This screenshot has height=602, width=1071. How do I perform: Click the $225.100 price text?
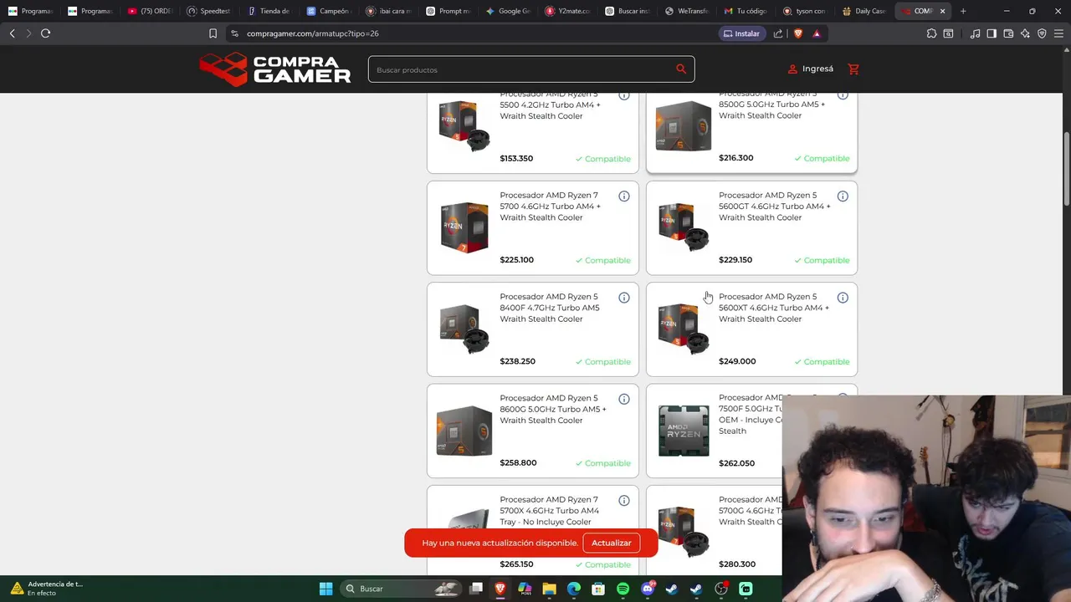click(x=516, y=260)
